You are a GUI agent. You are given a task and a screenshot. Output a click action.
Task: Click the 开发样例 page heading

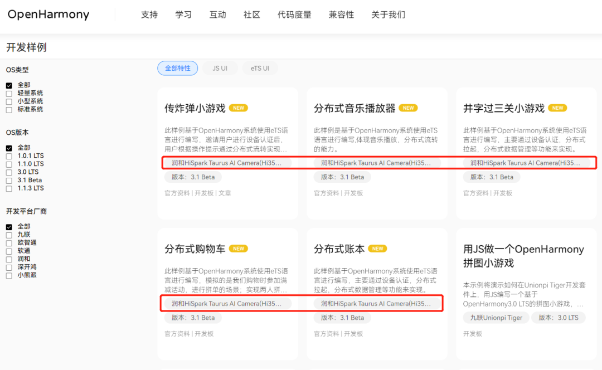click(x=27, y=47)
